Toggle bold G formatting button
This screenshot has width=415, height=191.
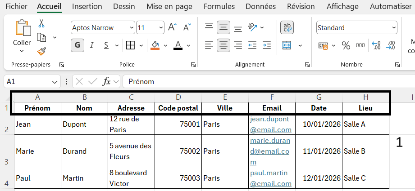[78, 45]
